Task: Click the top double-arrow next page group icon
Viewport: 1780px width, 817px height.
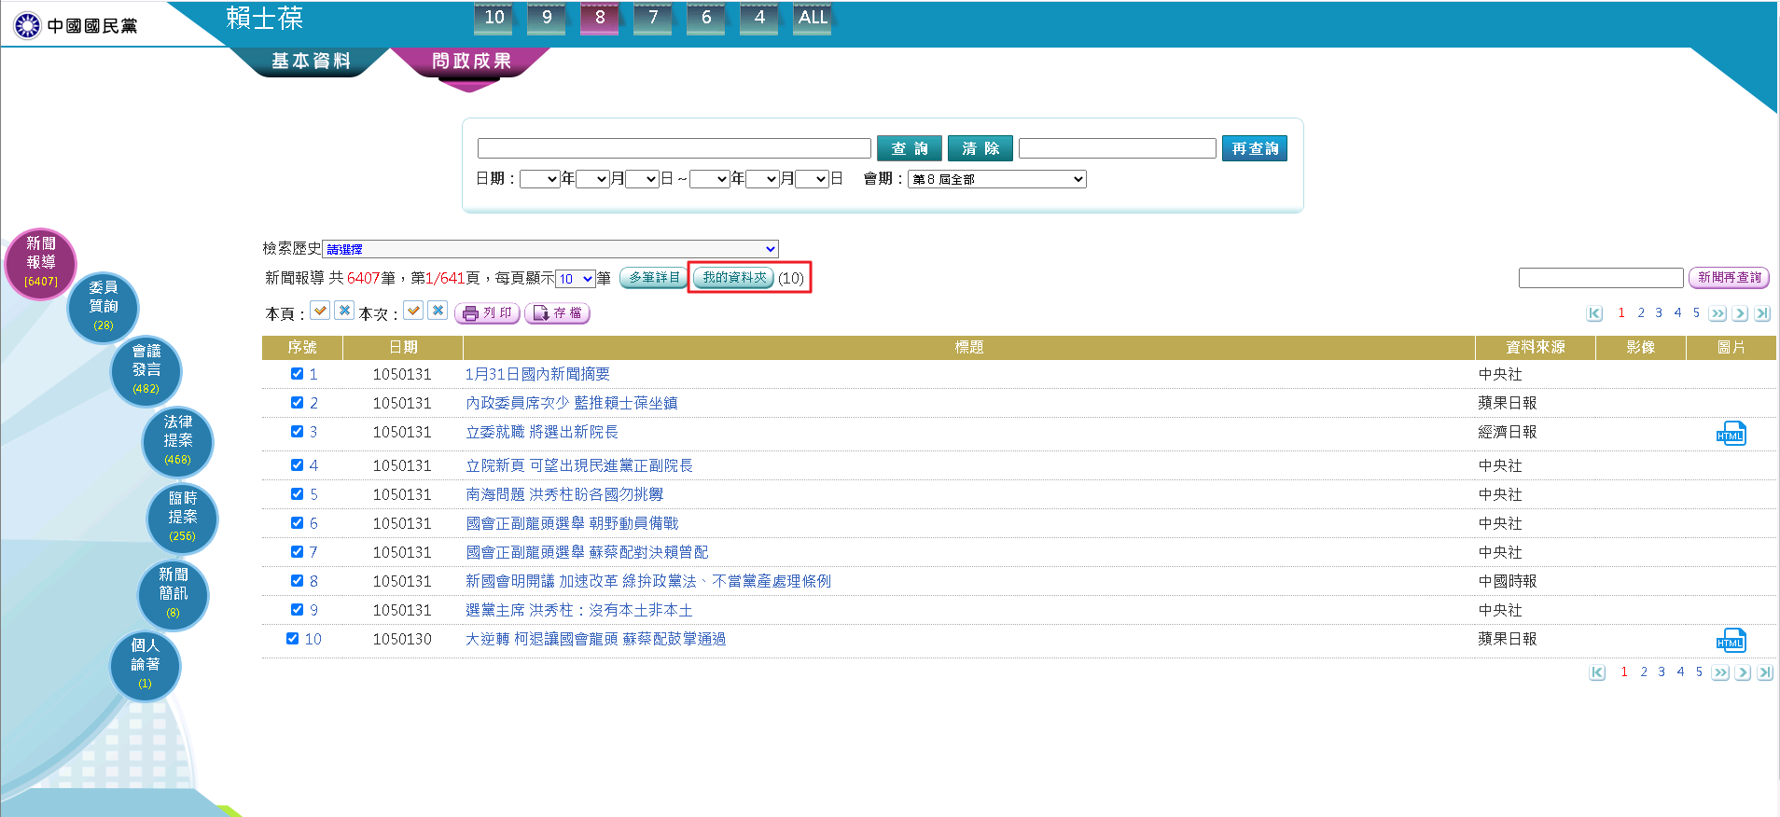Action: [1717, 313]
